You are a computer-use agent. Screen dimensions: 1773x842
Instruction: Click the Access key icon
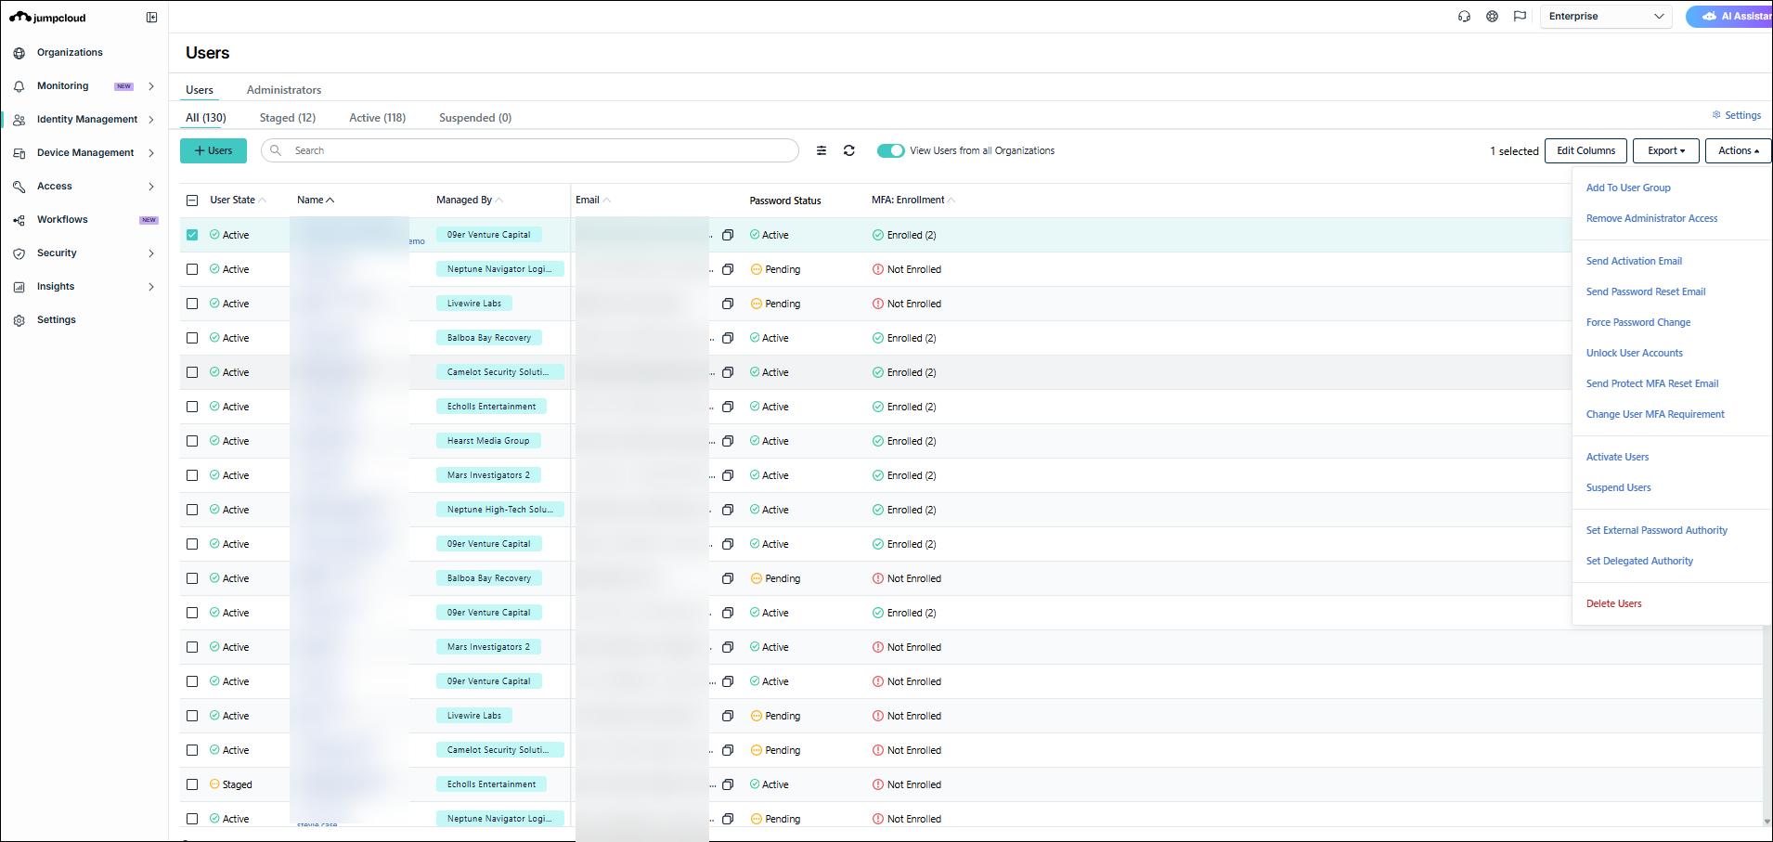click(19, 187)
